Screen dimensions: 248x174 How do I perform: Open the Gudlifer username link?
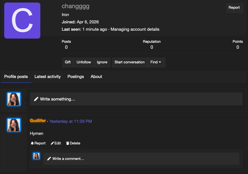(x=38, y=121)
